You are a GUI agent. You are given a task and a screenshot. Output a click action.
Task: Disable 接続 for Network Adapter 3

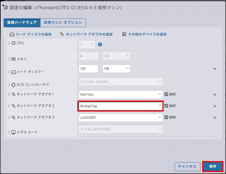coord(166,118)
